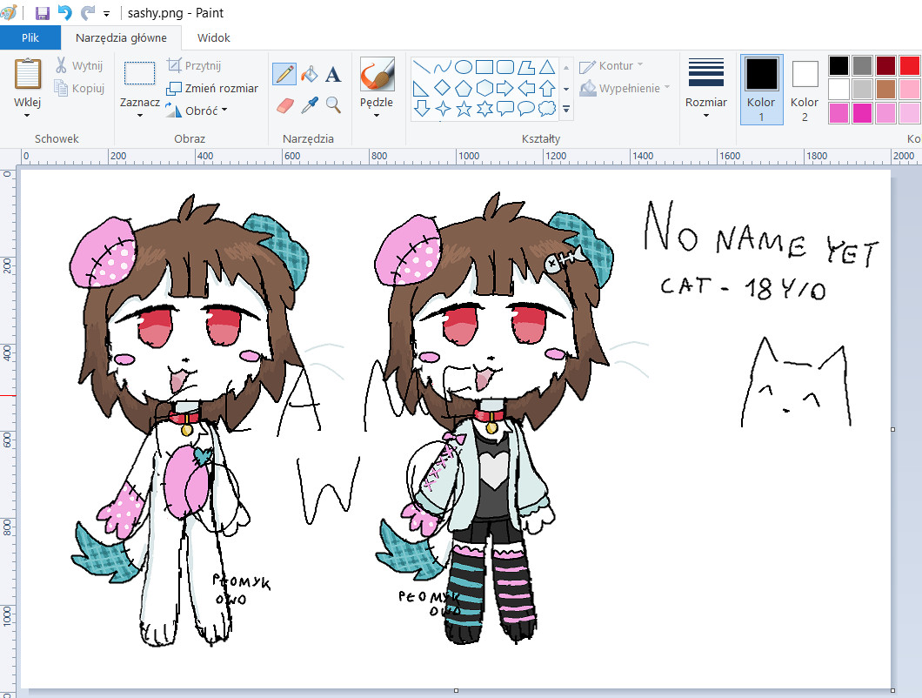Open the Plik file menu
922x698 pixels.
point(30,37)
